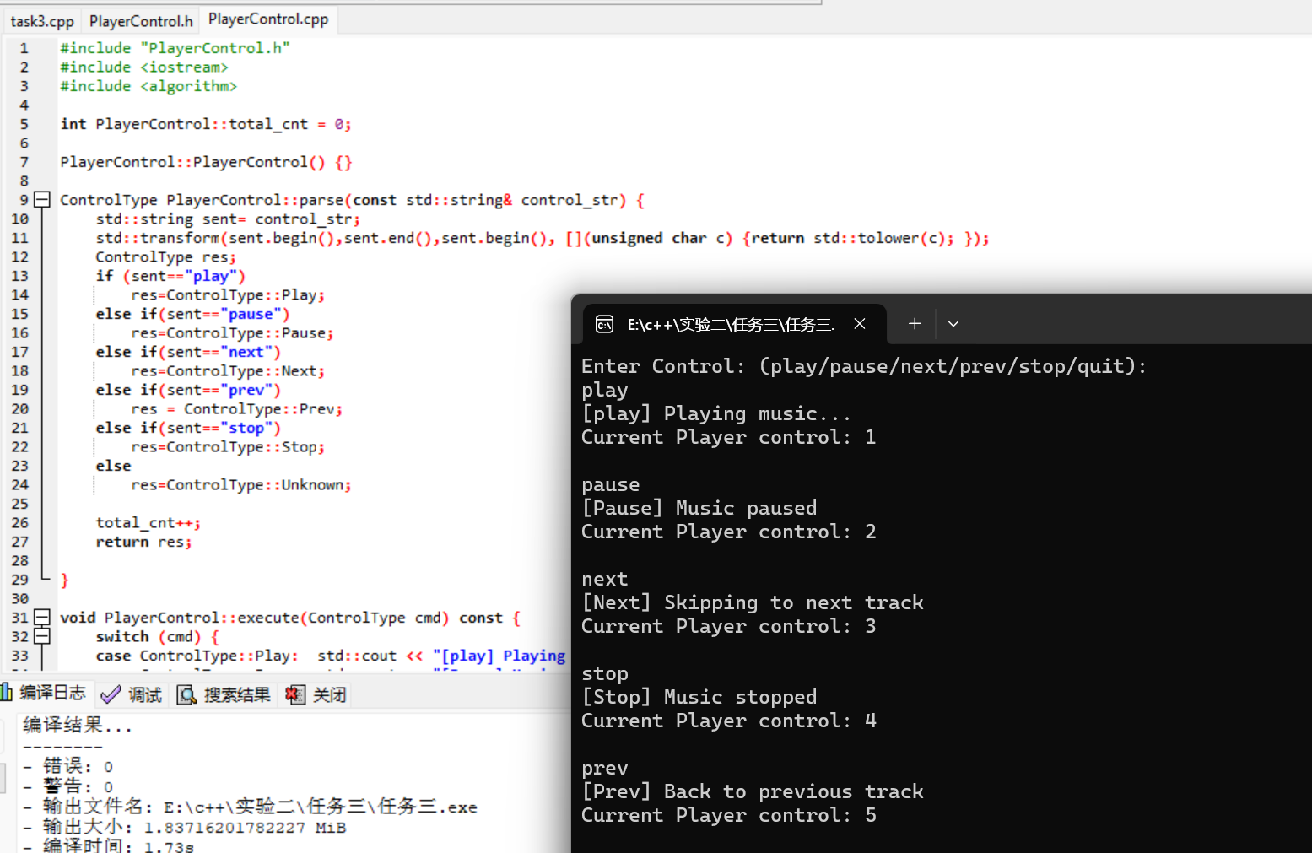Click '#include <algorithm>' on line 3
This screenshot has height=853, width=1312.
[148, 86]
